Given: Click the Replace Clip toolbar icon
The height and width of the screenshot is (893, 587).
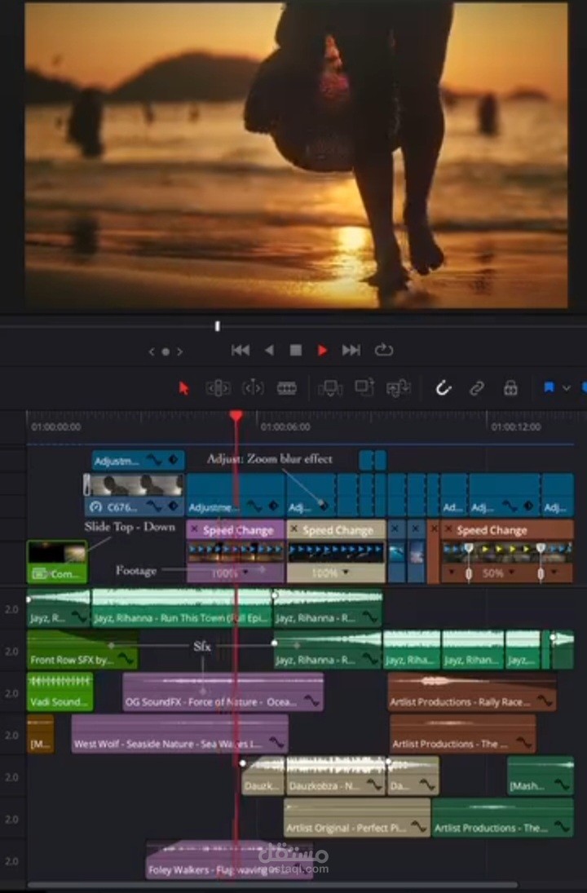Looking at the screenshot, I should 399,388.
